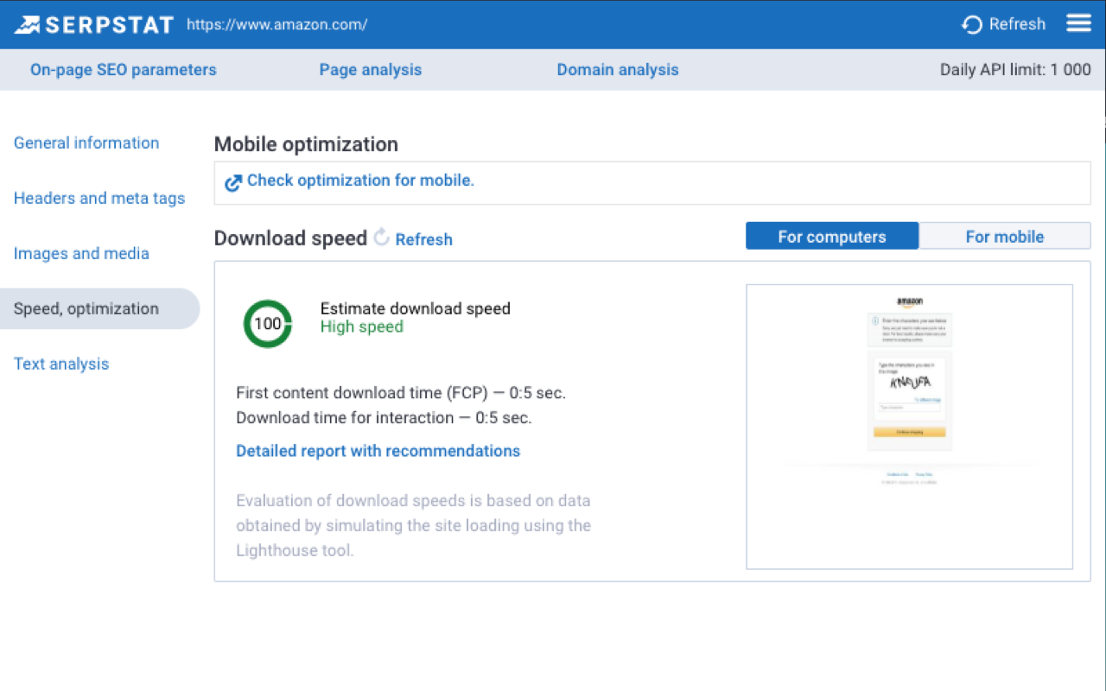Click Check optimization for mobile

pos(360,181)
